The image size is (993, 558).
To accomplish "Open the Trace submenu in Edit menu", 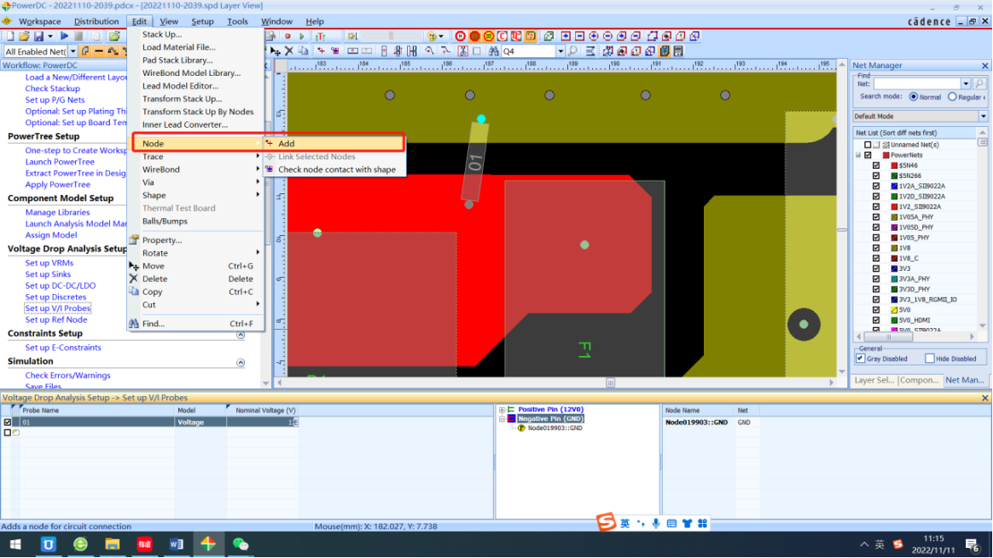I will (196, 156).
